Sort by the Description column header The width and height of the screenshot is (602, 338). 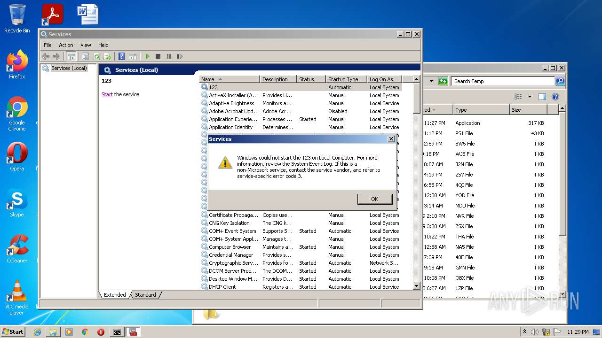coord(278,79)
